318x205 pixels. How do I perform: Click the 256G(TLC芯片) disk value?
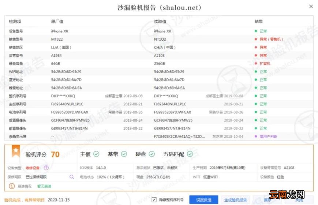158,177
